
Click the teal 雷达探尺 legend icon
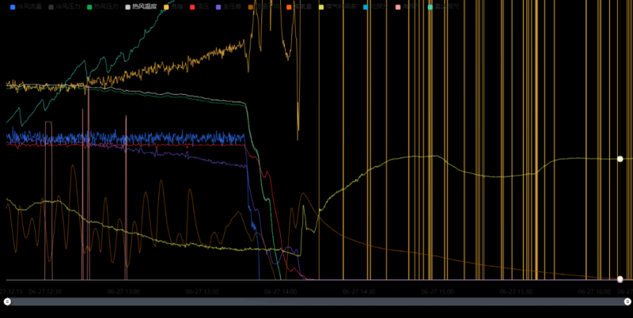tap(431, 6)
